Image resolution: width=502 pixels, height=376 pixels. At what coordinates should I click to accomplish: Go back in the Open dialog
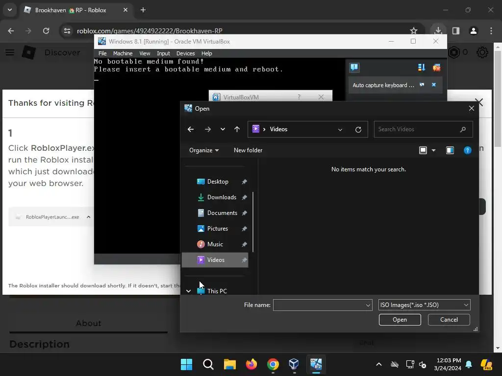[x=191, y=129]
